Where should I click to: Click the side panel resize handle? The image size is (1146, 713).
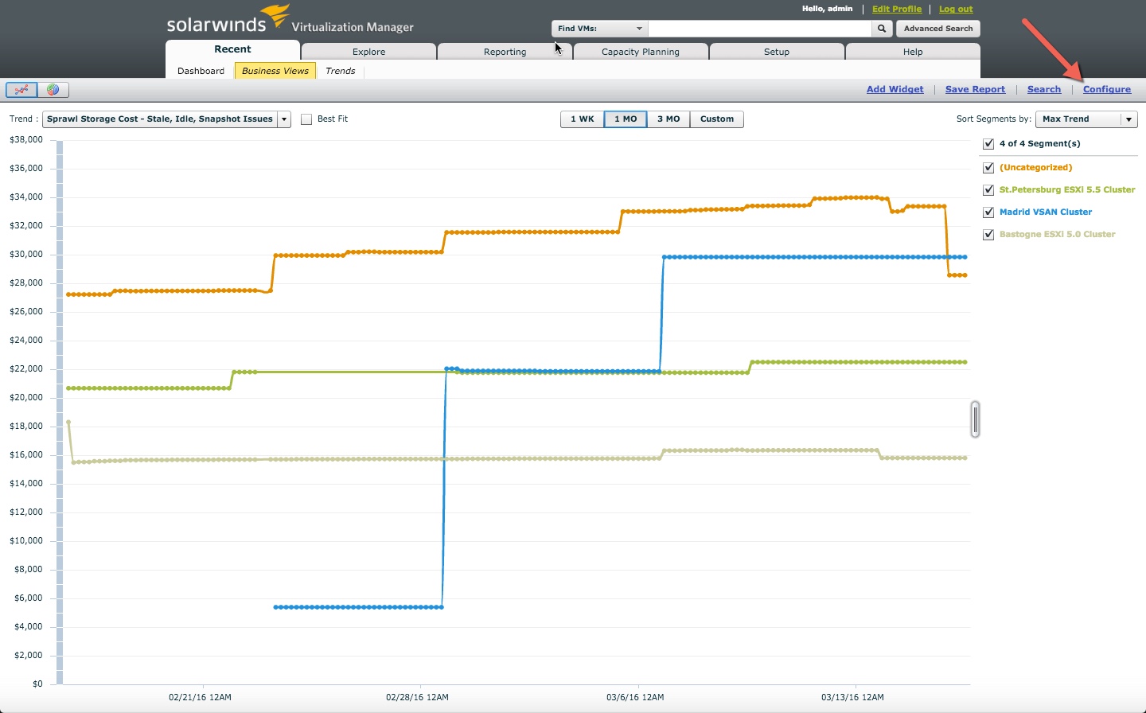pos(975,419)
